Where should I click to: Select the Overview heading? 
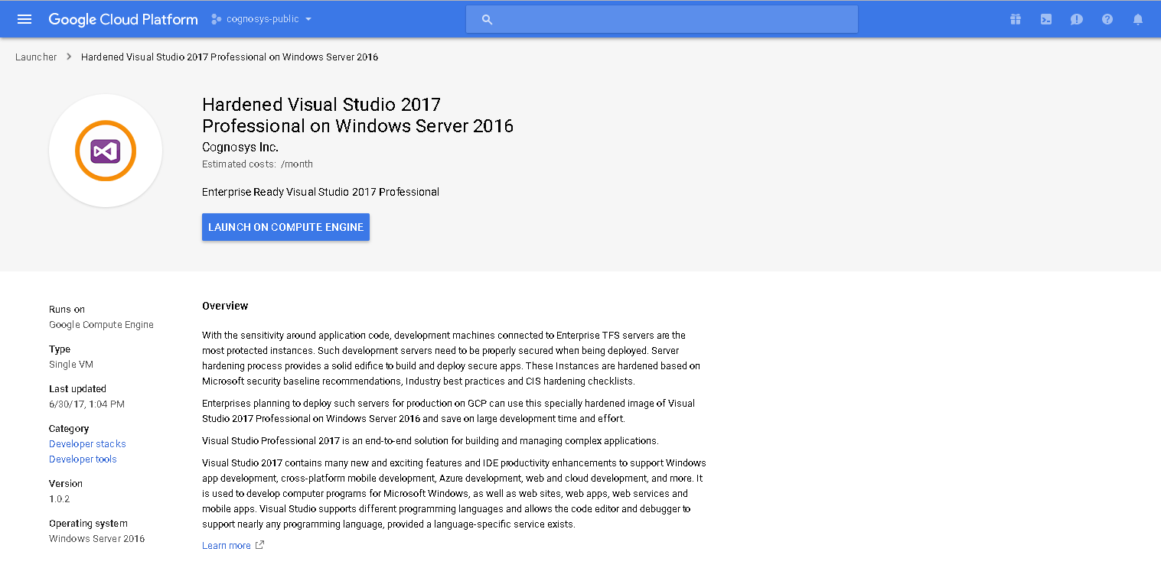(225, 306)
